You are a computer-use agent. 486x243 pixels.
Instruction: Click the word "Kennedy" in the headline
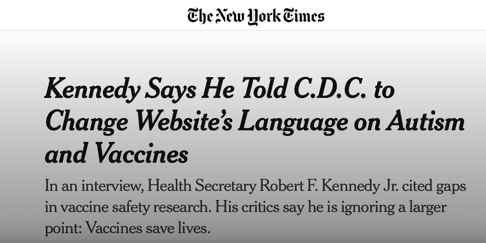(92, 89)
